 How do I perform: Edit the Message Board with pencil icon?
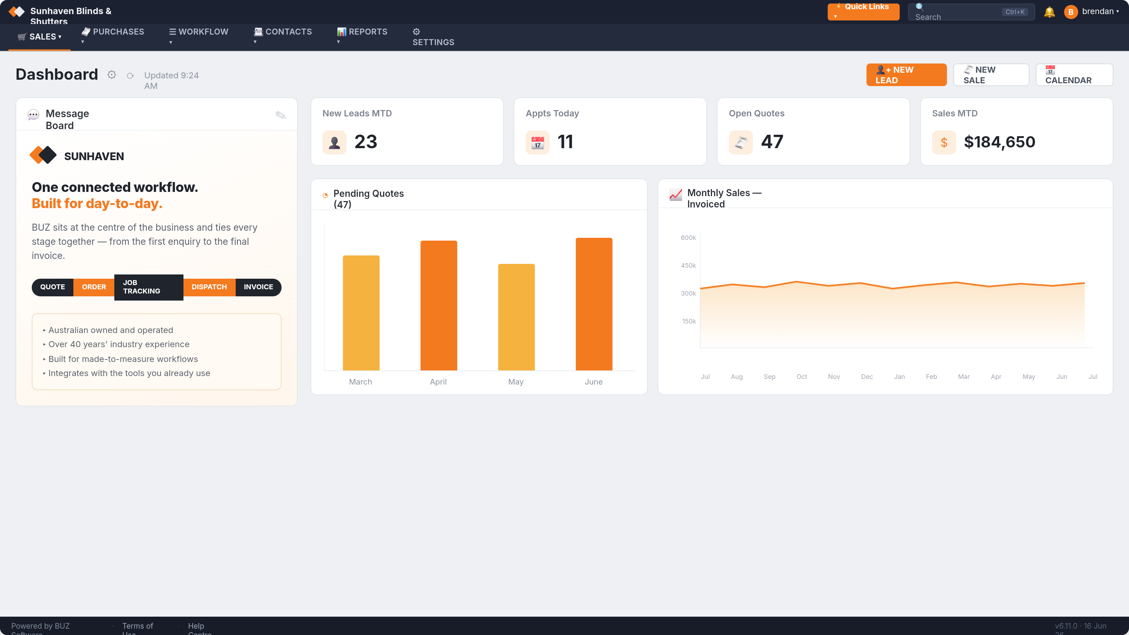(x=280, y=115)
